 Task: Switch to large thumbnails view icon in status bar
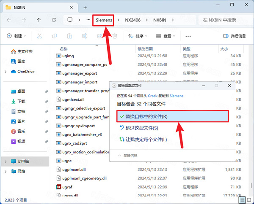click(x=249, y=200)
